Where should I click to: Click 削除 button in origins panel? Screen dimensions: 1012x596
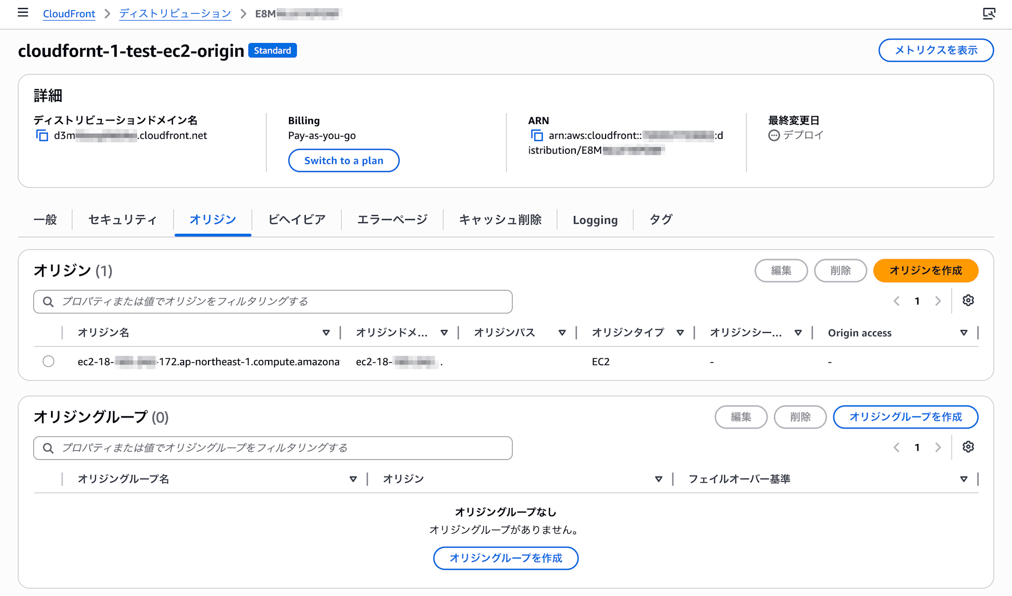[840, 271]
